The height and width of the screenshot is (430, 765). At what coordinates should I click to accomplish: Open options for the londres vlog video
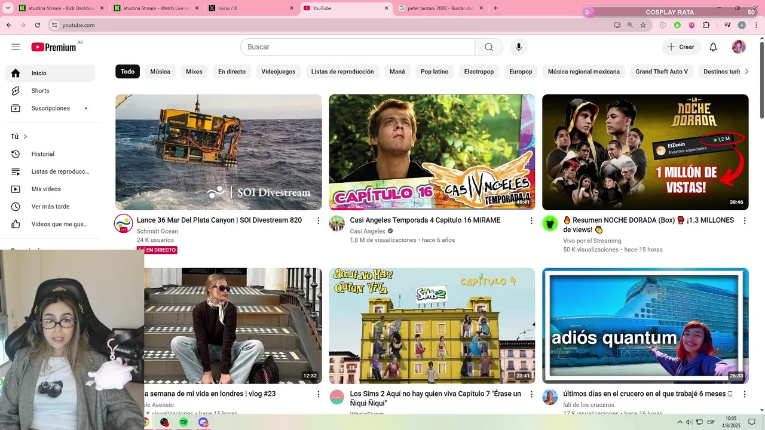318,394
